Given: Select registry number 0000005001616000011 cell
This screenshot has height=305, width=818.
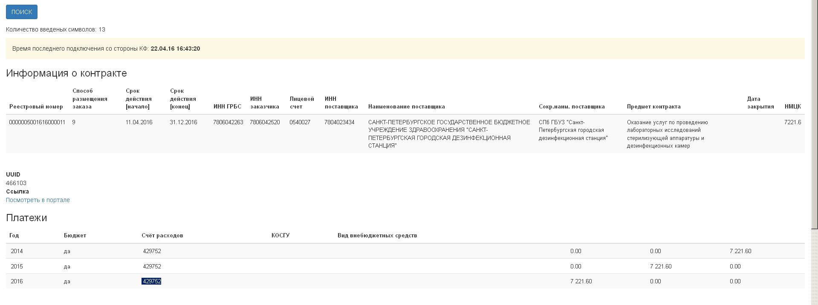Looking at the screenshot, I should (x=37, y=122).
